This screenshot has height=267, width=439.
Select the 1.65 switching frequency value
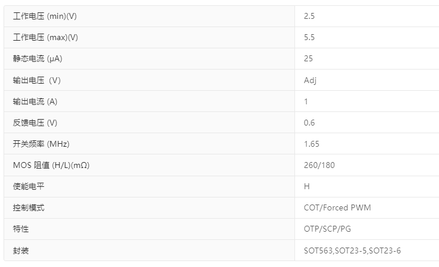pyautogui.click(x=312, y=144)
